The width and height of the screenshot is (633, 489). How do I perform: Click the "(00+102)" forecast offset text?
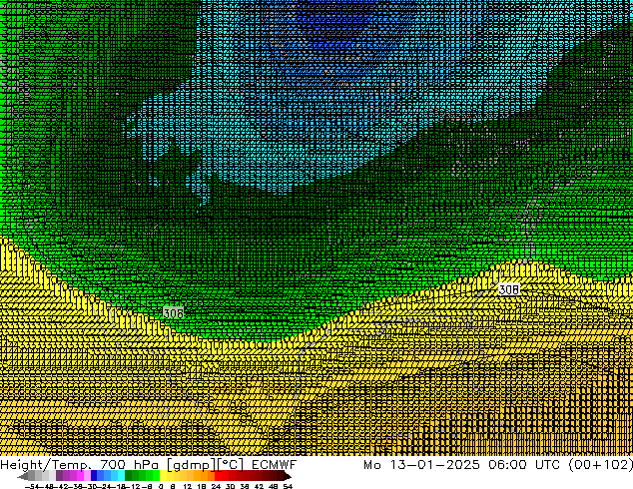point(601,465)
